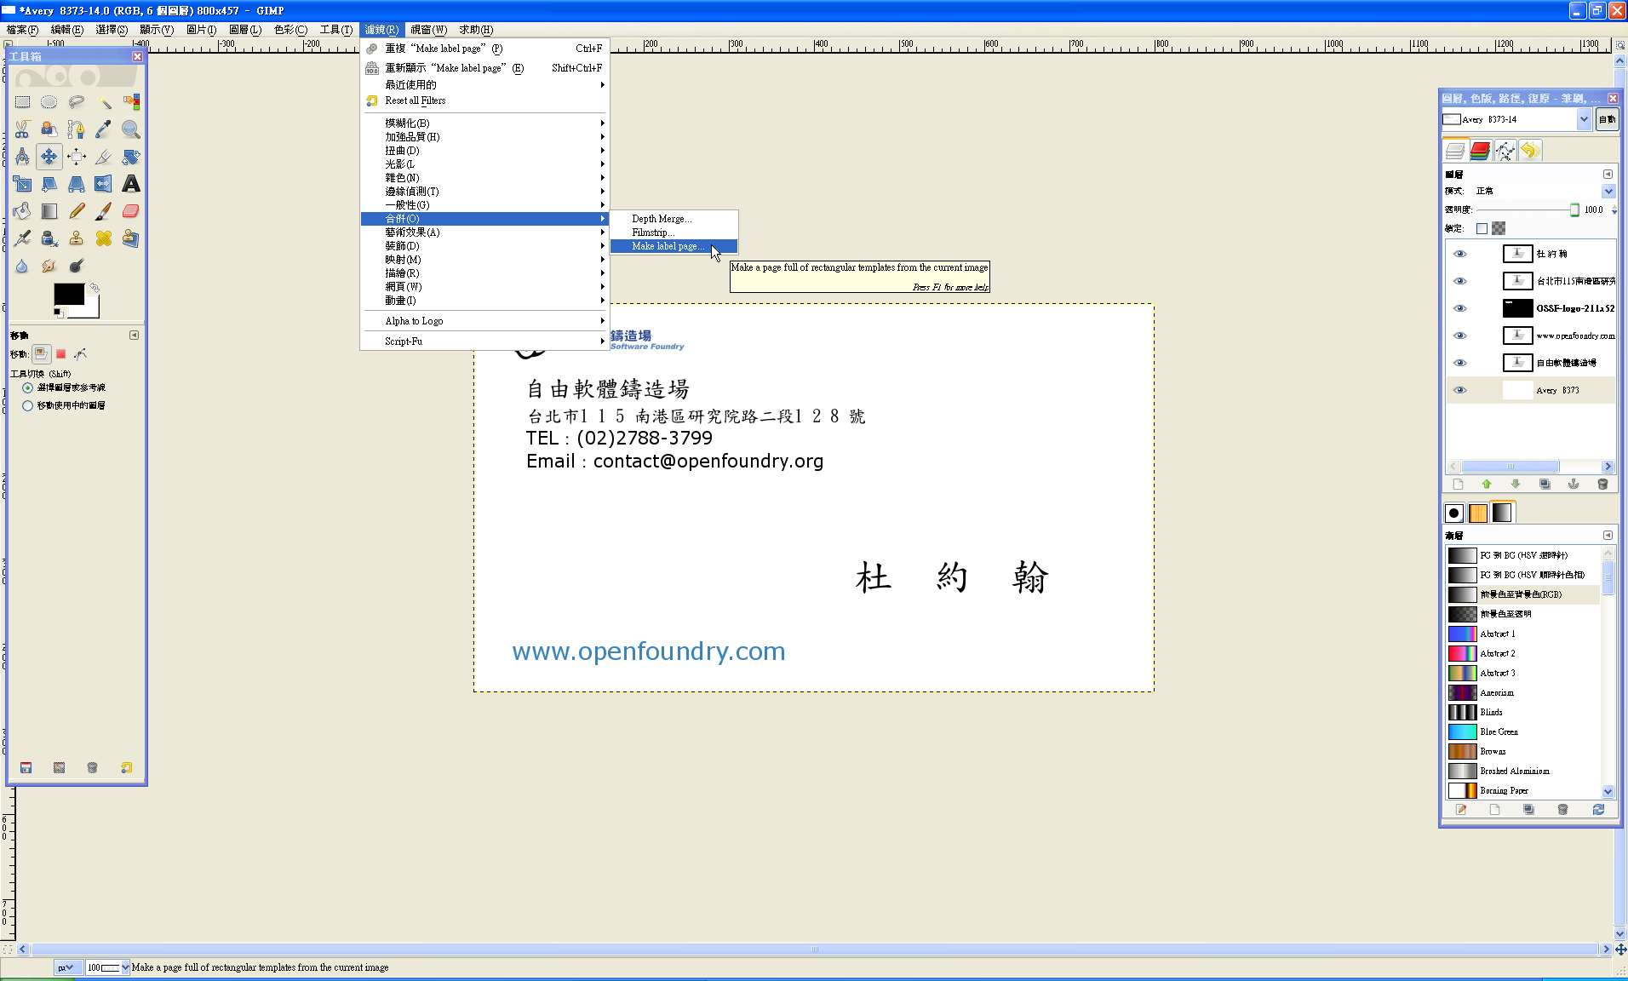Expand the Script-Fu submenu

(x=484, y=341)
